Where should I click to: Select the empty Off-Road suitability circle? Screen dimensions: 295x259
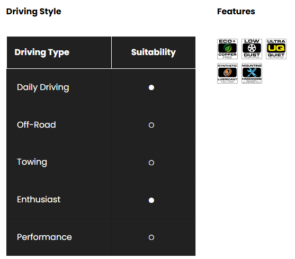pyautogui.click(x=151, y=125)
